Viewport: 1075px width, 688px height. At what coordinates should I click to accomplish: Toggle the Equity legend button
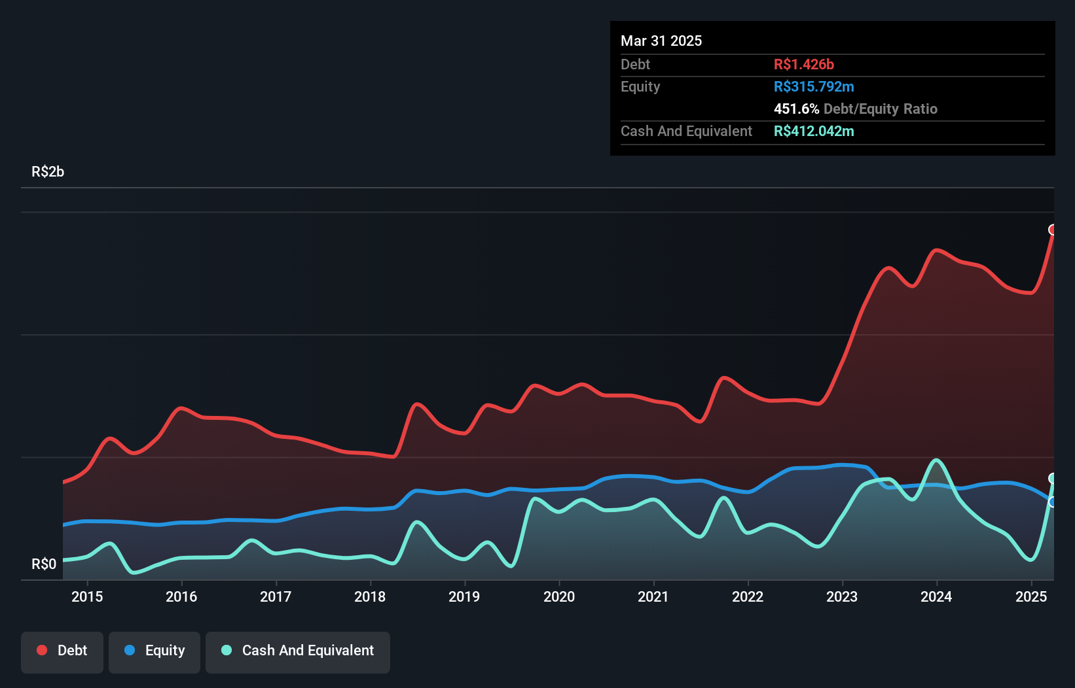point(155,652)
